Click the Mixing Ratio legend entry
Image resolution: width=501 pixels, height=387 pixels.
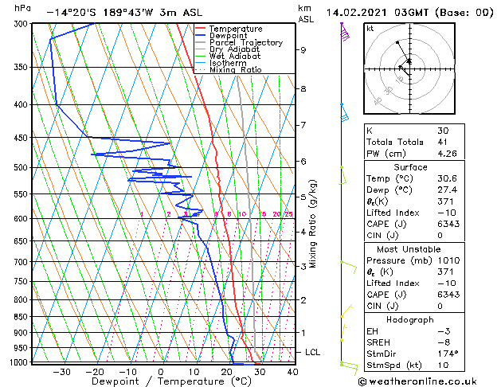pos(229,70)
